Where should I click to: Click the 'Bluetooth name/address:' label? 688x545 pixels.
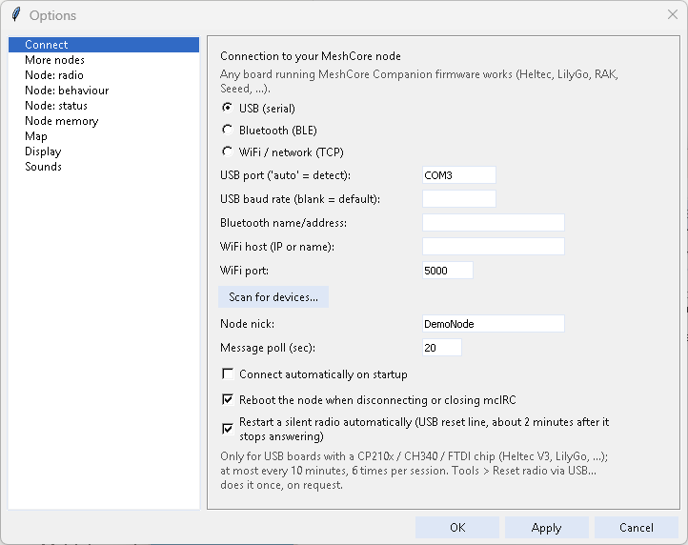point(283,223)
